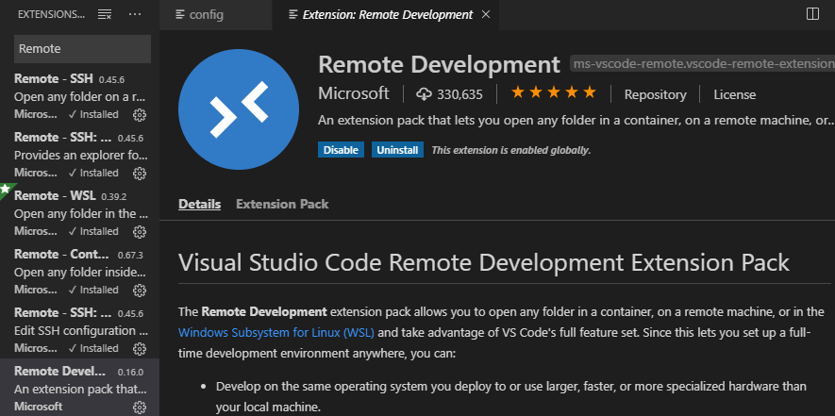Select Remote Development 0.16.0 list item
The width and height of the screenshot is (835, 416).
tap(80, 388)
